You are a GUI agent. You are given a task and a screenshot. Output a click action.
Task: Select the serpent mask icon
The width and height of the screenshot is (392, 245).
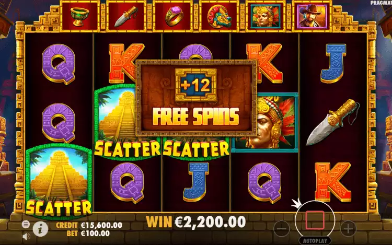tap(219, 16)
